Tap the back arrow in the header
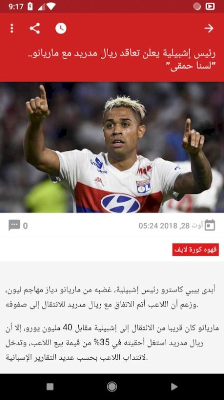Viewport: 224px width, 400px height. 209,28
